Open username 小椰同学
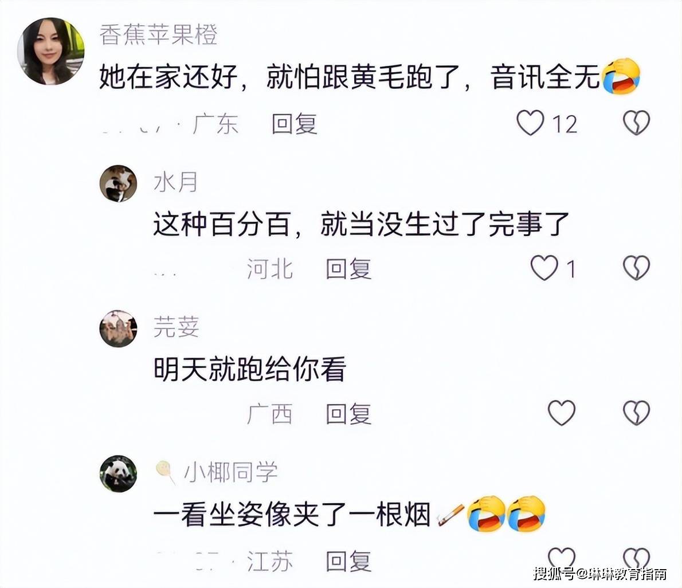This screenshot has width=682, height=588. click(231, 472)
